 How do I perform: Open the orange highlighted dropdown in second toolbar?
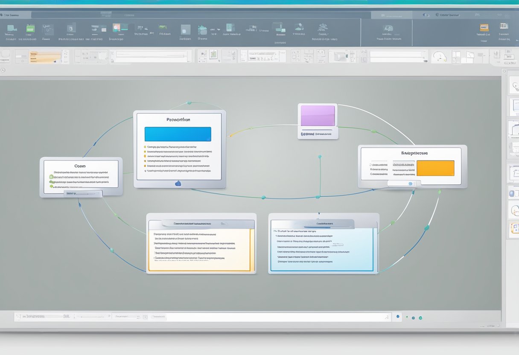pos(45,57)
